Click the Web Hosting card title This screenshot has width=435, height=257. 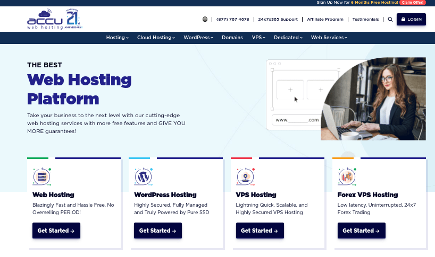53,195
